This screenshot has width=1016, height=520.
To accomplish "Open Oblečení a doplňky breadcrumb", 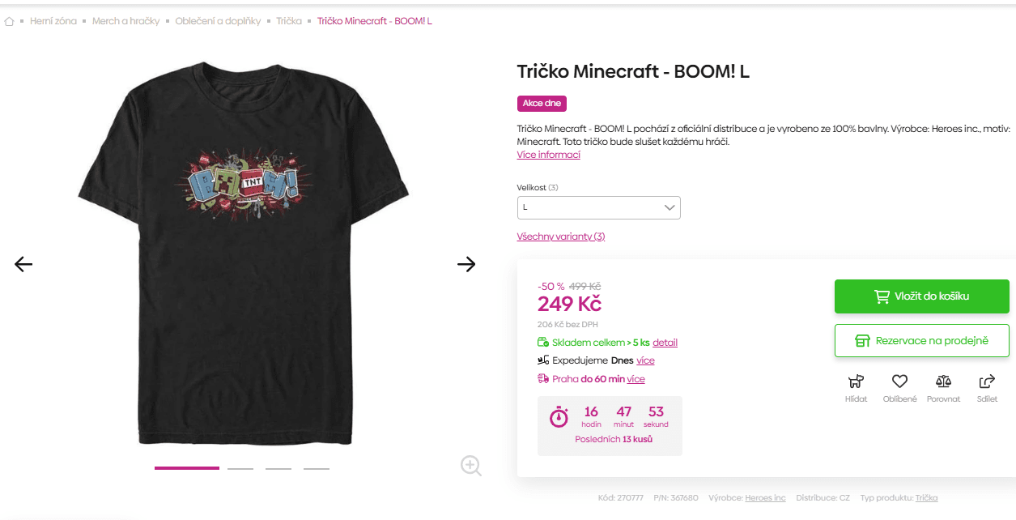I will pos(218,21).
